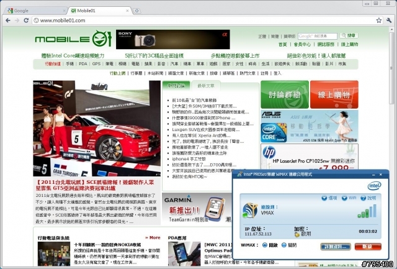Open the 前10名最"台"的汽車裝飾 list item
Screen dimensions: 397x269
pyautogui.click(x=194, y=100)
